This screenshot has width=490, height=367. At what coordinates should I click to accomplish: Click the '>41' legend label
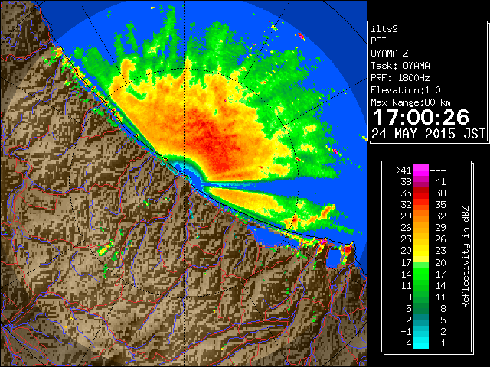click(x=403, y=170)
